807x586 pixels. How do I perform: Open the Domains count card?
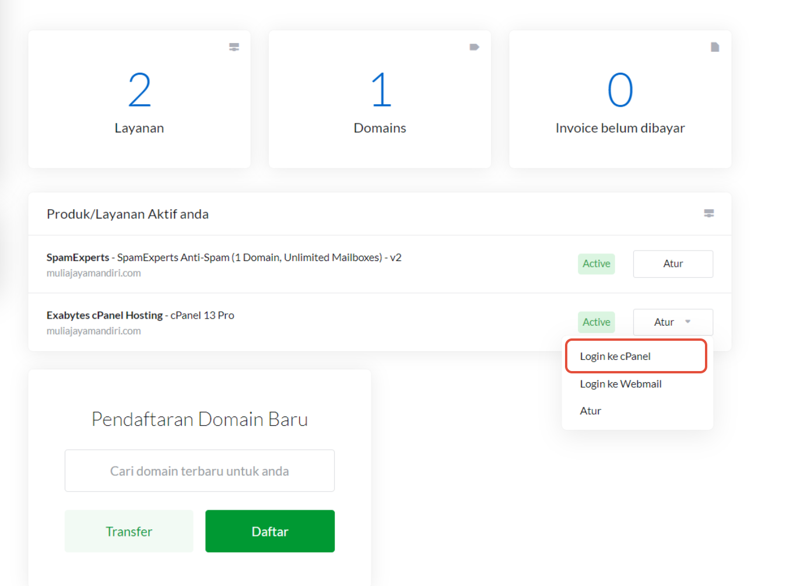coord(380,99)
